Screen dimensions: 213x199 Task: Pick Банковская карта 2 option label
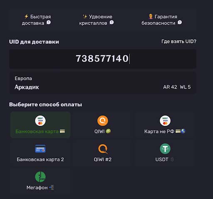40,160
